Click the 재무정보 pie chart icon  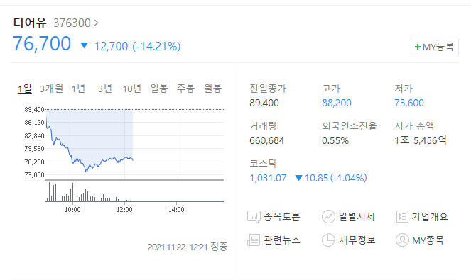[x=328, y=240]
